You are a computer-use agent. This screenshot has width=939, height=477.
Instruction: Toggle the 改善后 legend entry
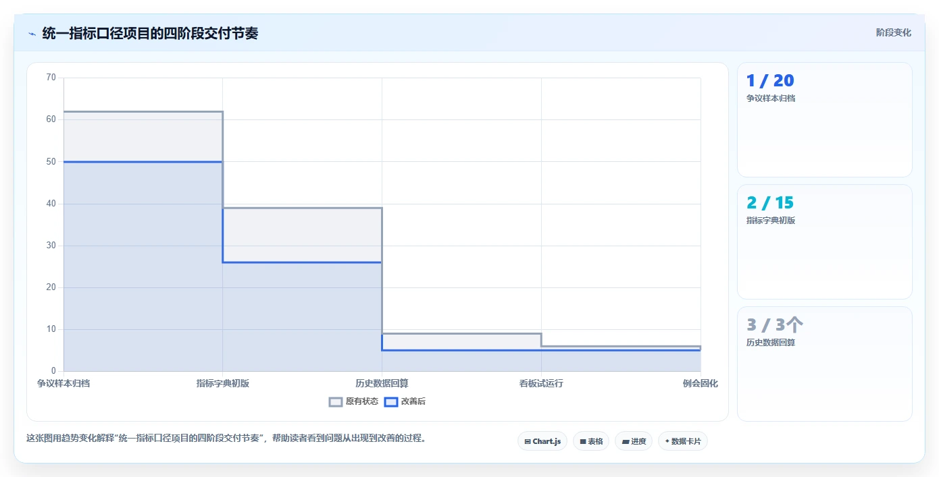(x=405, y=401)
